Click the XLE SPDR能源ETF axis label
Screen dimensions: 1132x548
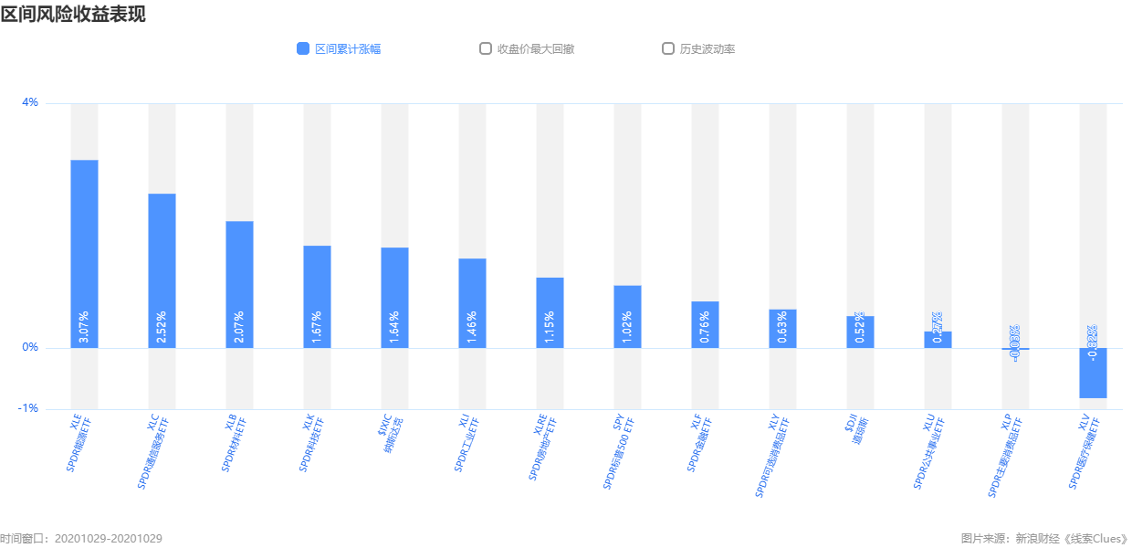tap(80, 444)
